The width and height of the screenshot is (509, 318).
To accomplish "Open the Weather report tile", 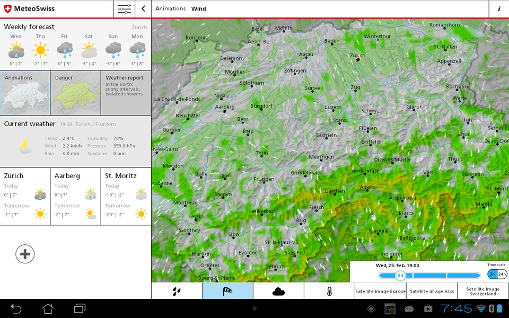I will tap(126, 93).
